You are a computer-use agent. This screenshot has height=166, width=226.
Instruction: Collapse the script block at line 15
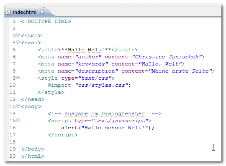click(18, 120)
